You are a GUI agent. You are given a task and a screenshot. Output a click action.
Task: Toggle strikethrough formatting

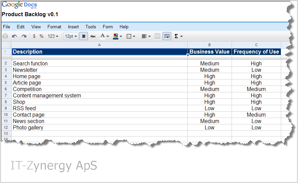[93, 36]
